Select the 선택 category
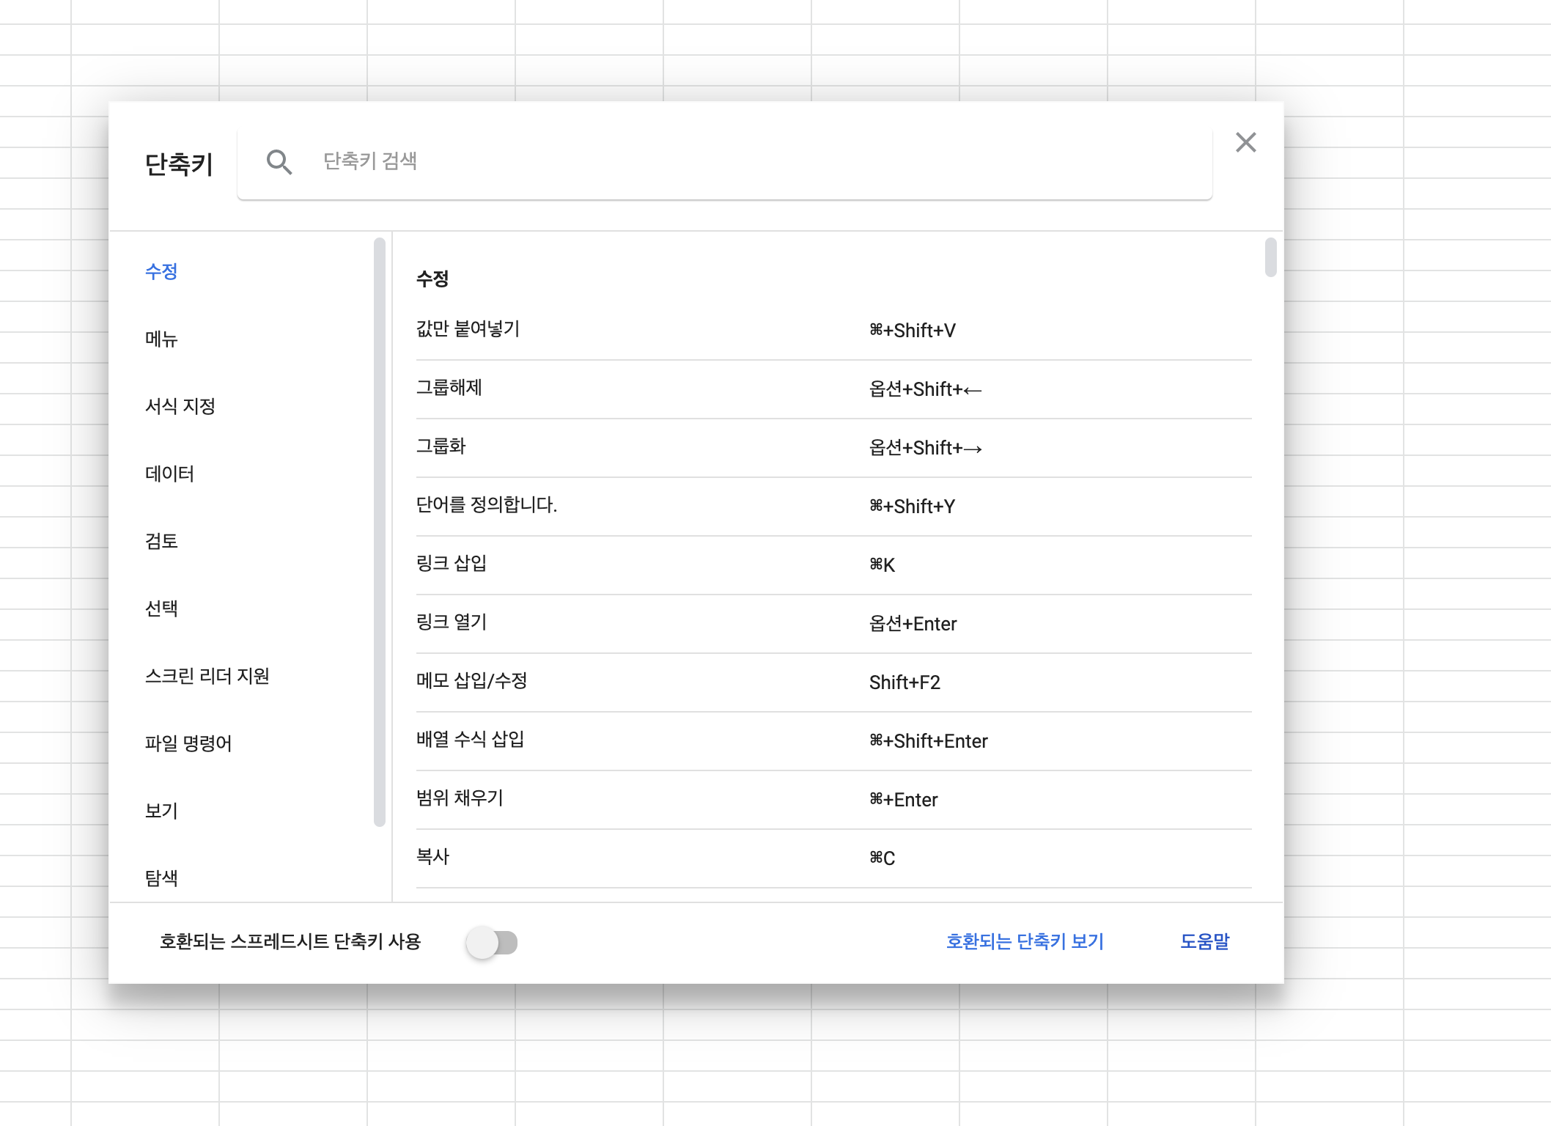 coord(161,608)
